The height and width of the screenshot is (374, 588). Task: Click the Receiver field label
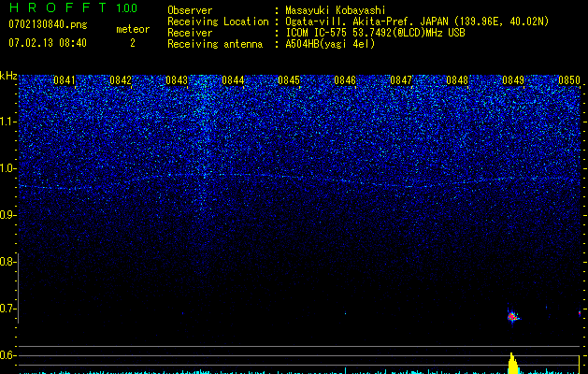click(190, 33)
